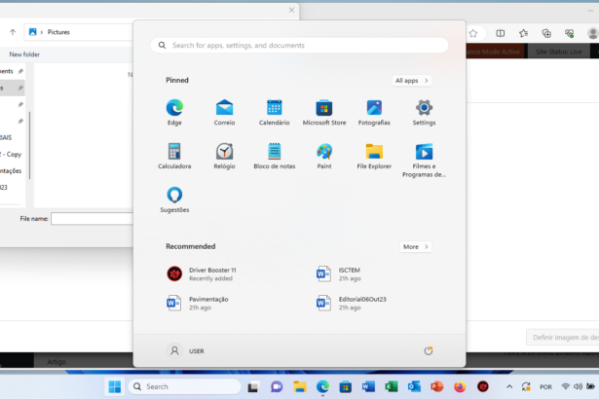Open Driver Booster from taskbar
Screen dimensions: 599x399
click(x=483, y=386)
